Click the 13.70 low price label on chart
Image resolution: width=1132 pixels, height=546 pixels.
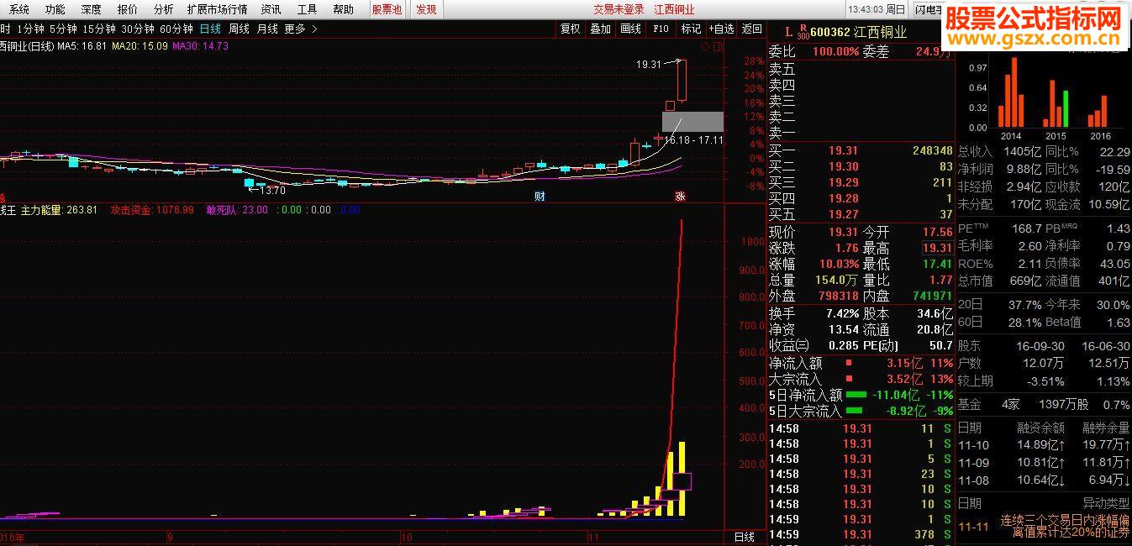pyautogui.click(x=273, y=190)
